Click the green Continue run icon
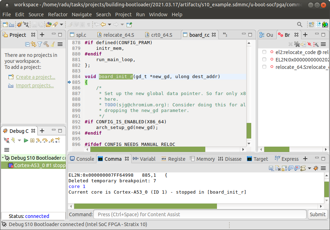The width and height of the screenshot is (330, 230). 26,141
